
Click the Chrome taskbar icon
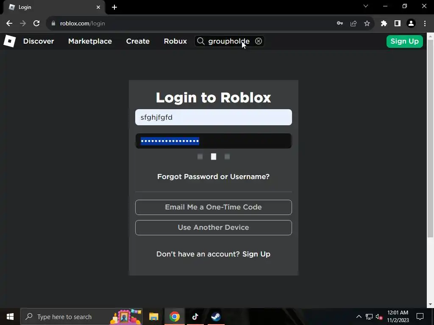tap(174, 317)
